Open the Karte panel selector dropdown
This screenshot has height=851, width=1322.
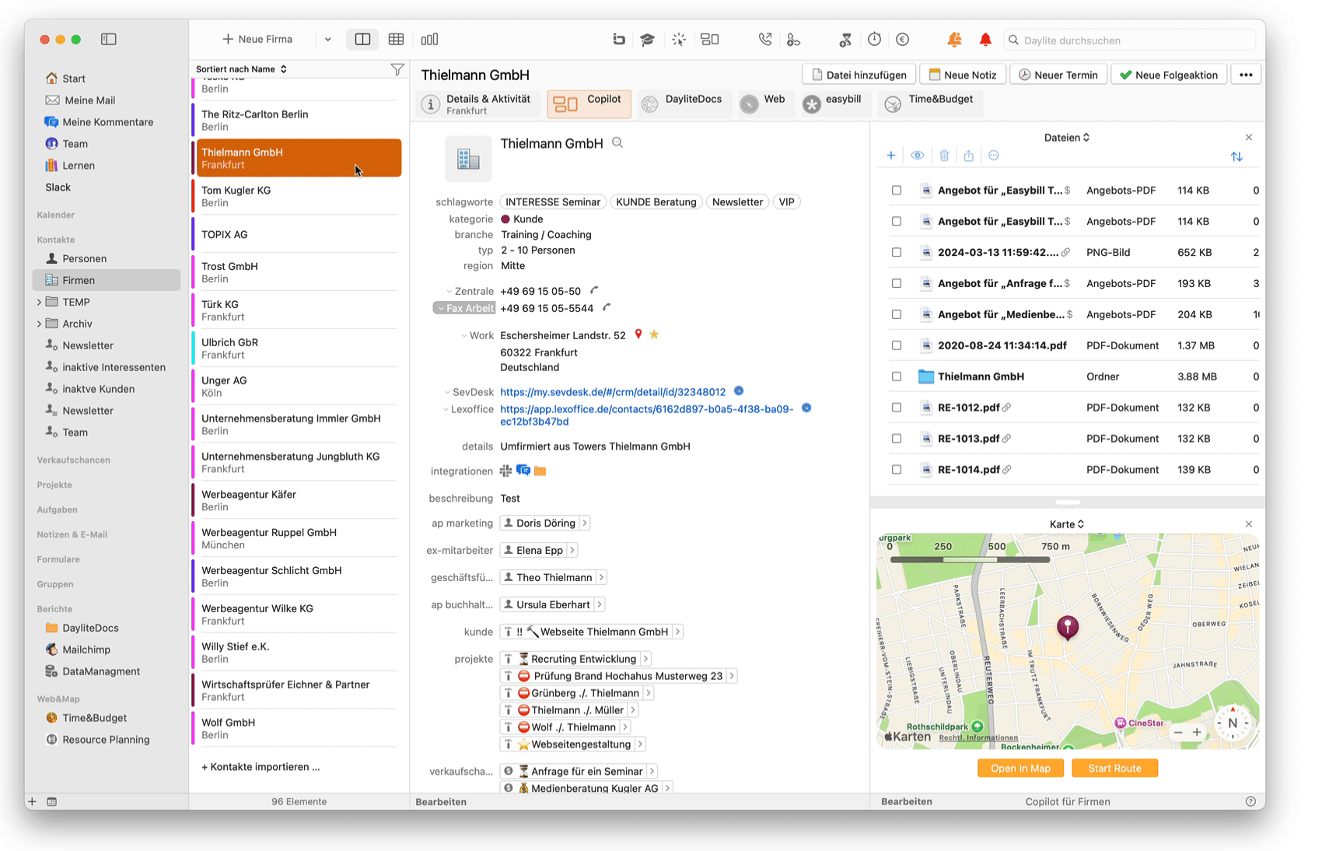tap(1067, 524)
